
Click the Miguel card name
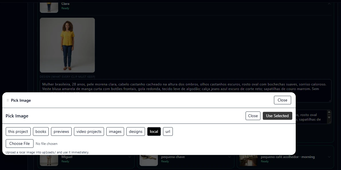click(67, 157)
